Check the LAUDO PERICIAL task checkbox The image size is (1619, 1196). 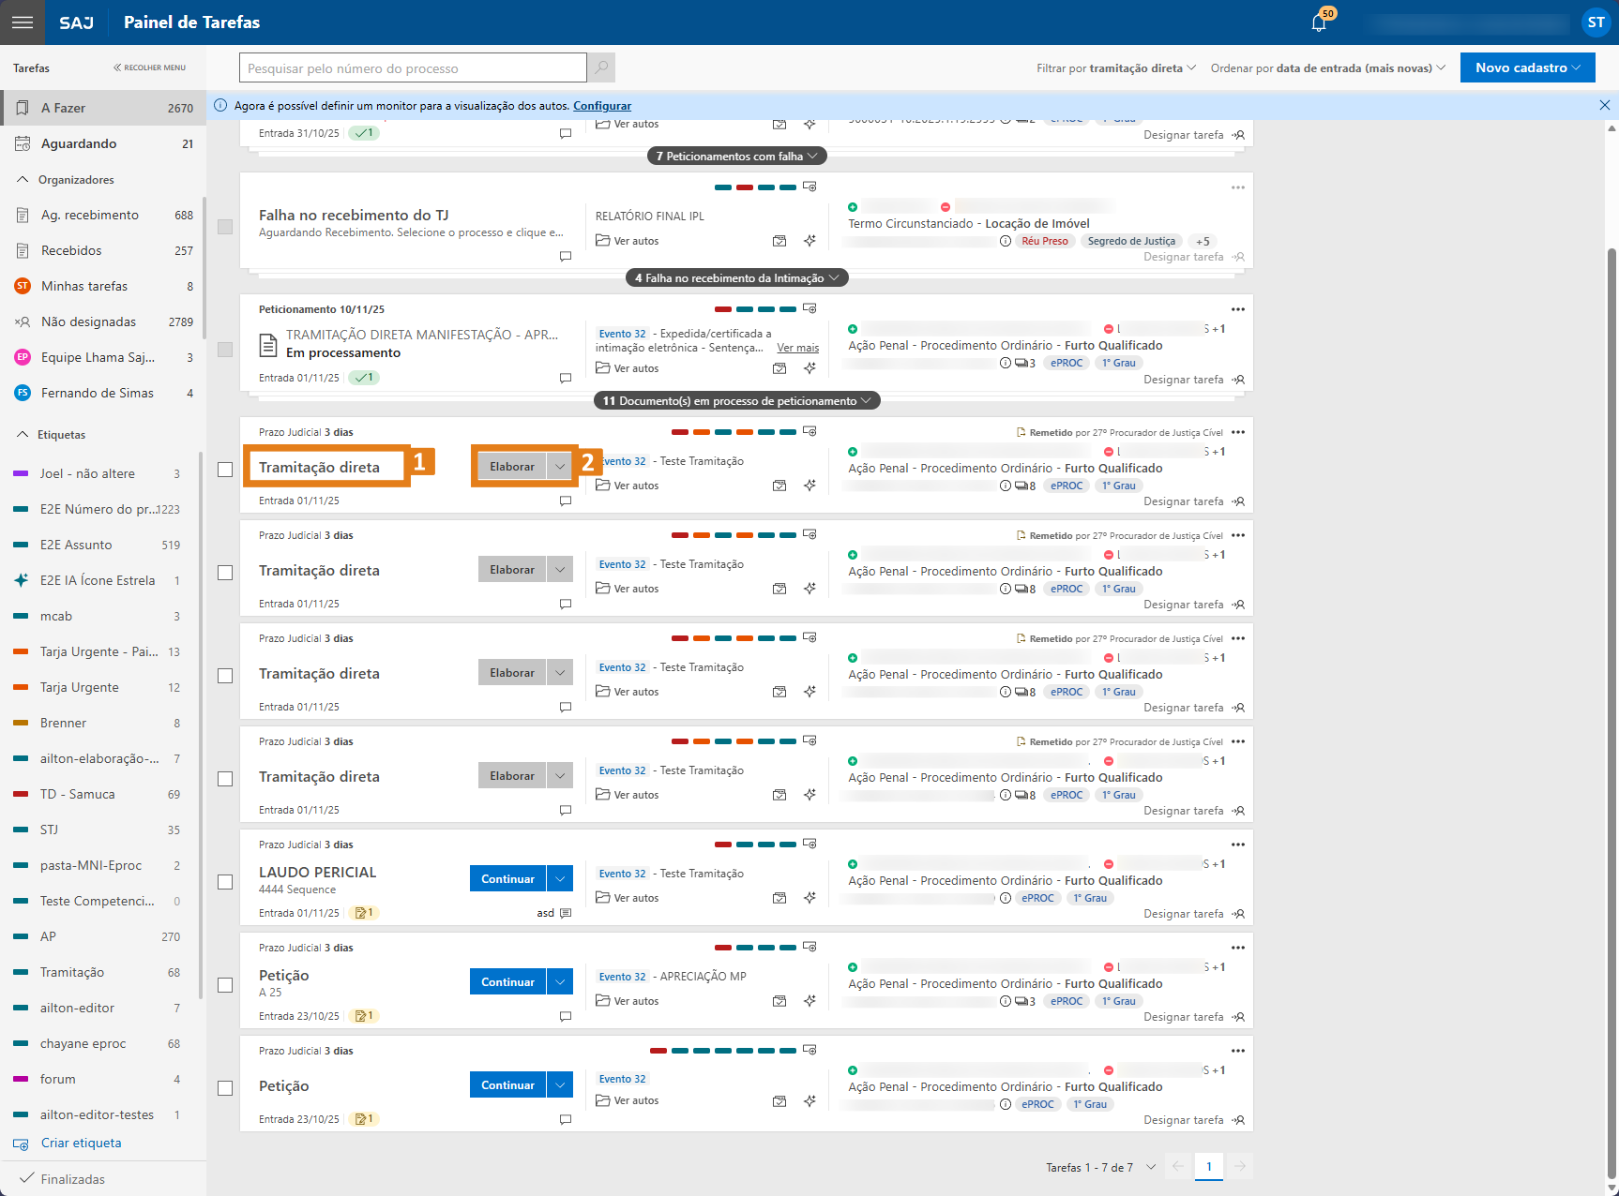click(225, 882)
